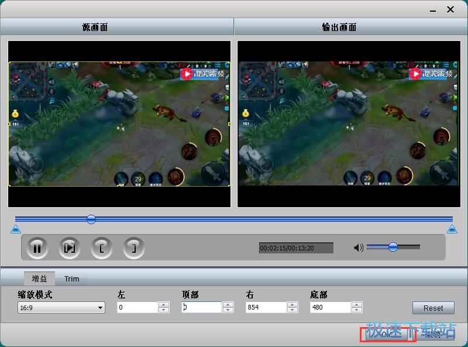
Task: Pause the video playback
Action: pos(37,248)
